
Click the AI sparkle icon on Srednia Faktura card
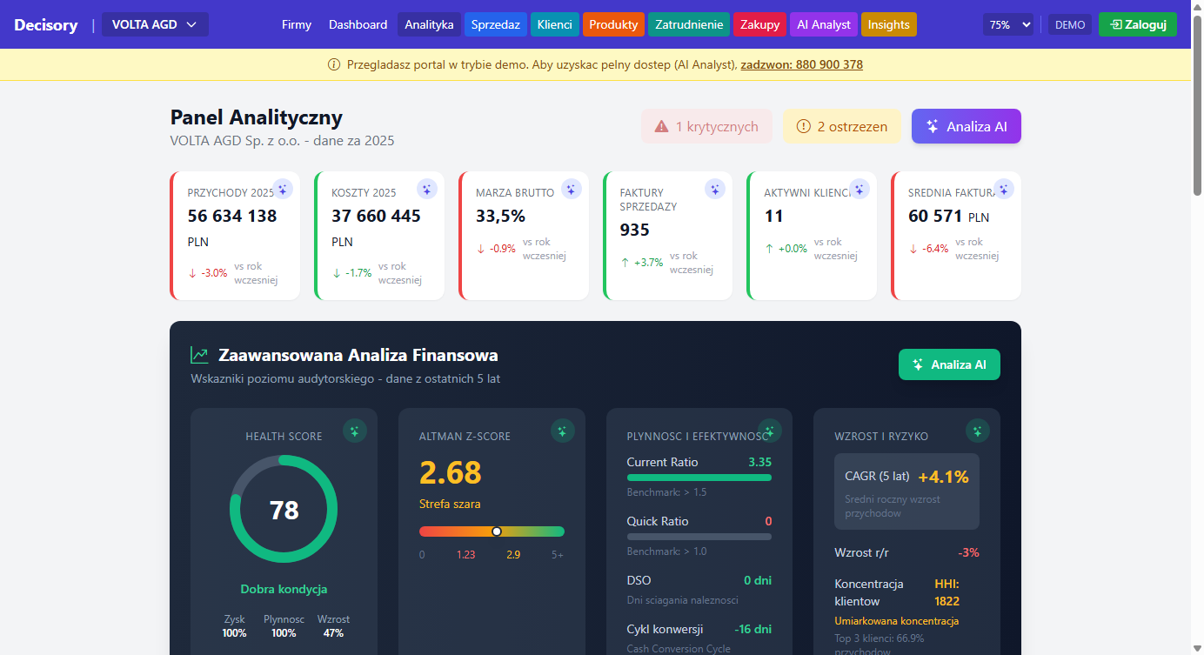pyautogui.click(x=1004, y=189)
